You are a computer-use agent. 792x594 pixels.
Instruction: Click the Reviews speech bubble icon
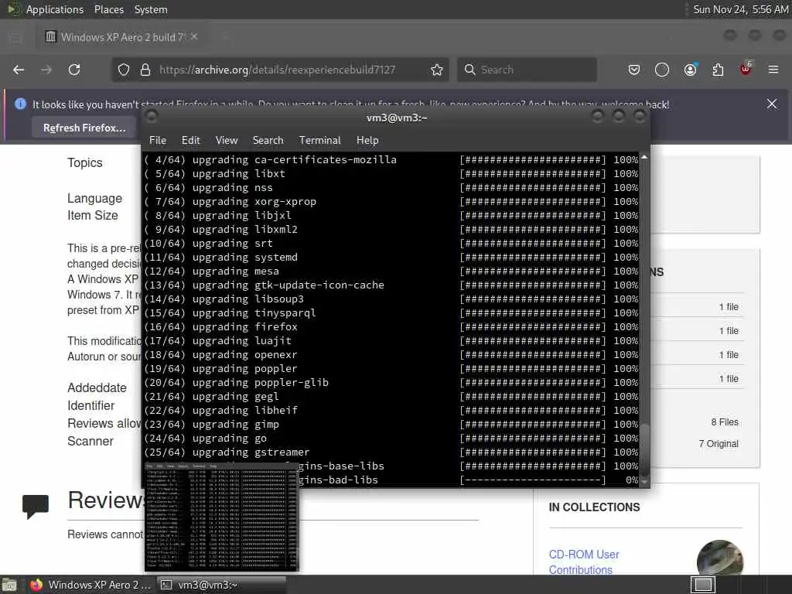pyautogui.click(x=36, y=506)
